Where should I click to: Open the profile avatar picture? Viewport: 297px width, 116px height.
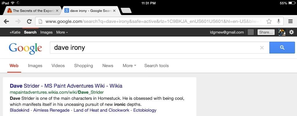pyautogui.click(x=282, y=32)
